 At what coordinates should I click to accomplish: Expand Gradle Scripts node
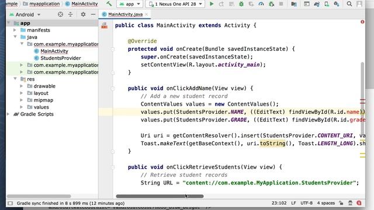[x=8, y=114]
